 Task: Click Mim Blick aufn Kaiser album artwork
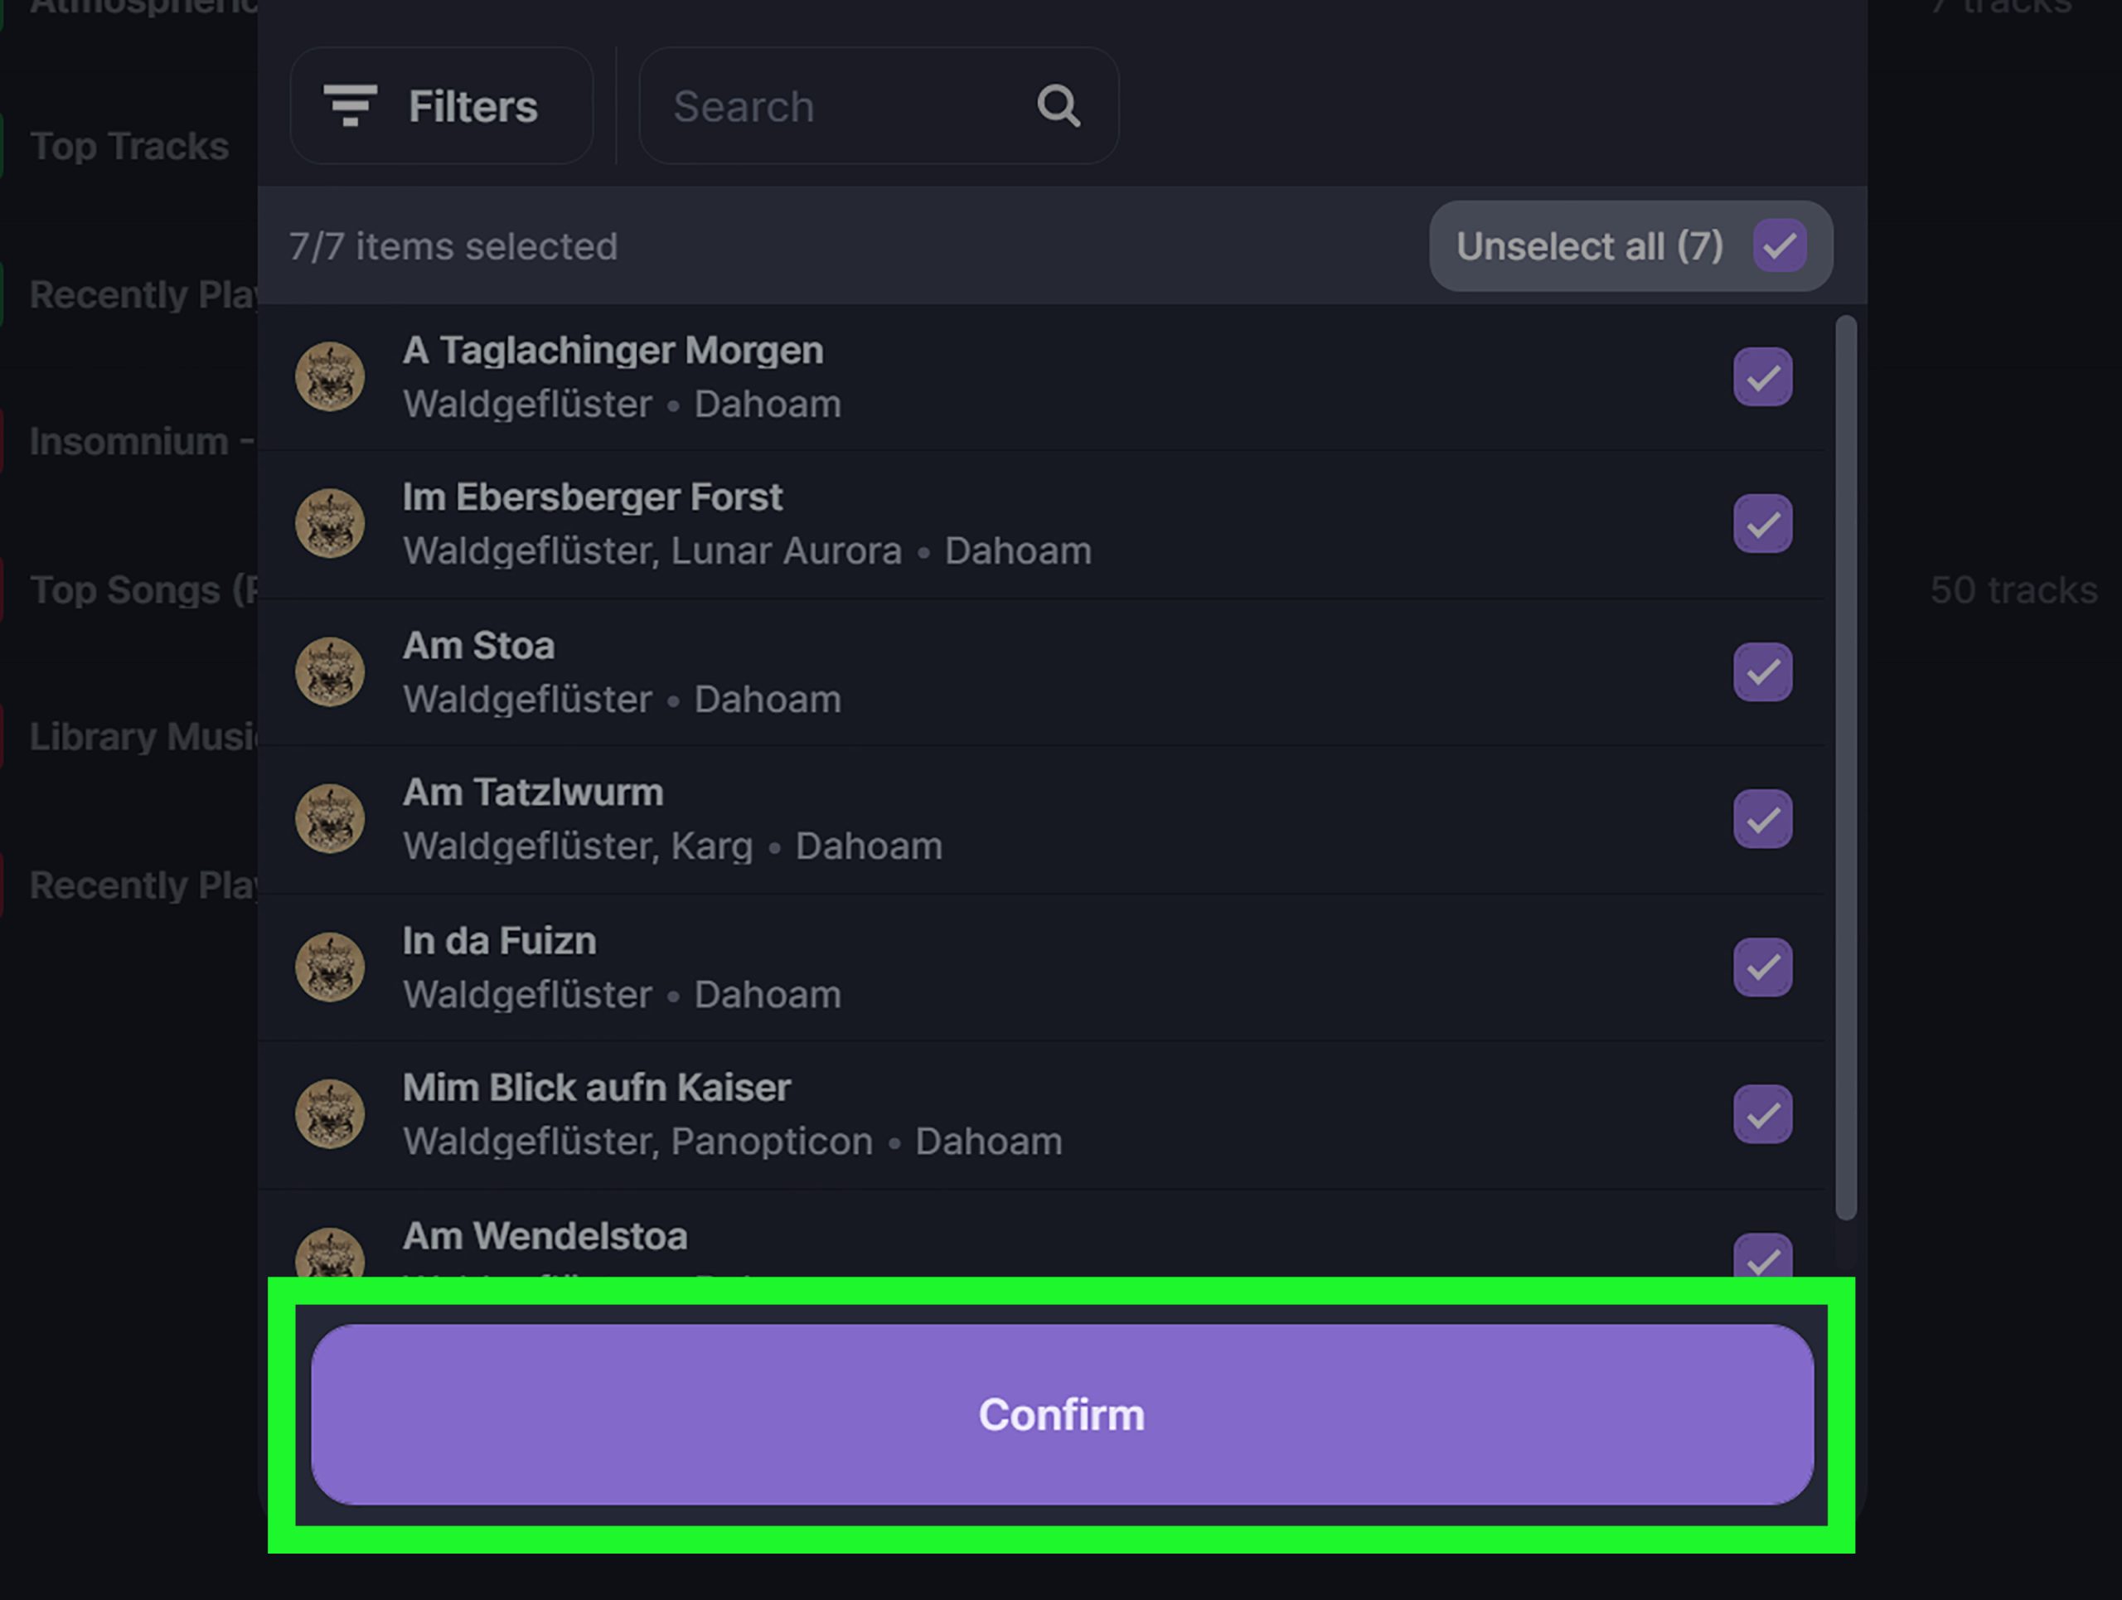tap(330, 1115)
